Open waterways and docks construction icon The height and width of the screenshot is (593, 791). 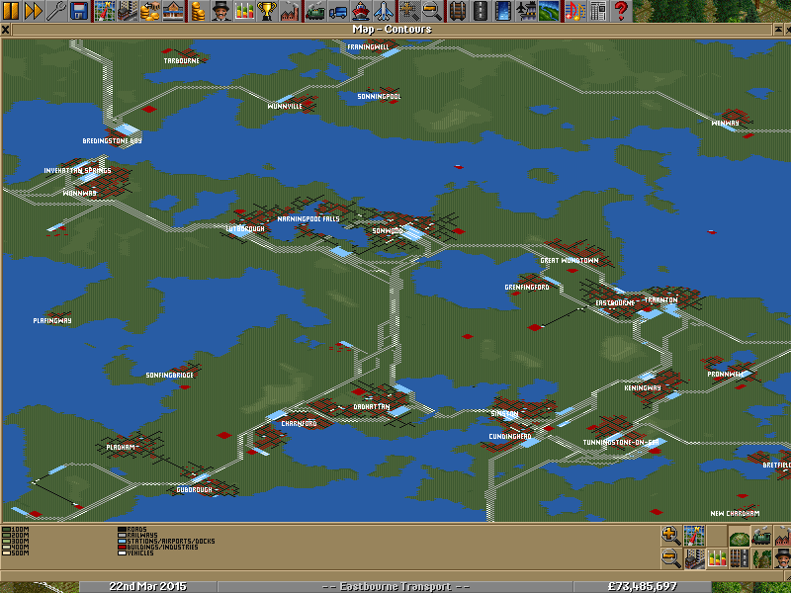click(503, 11)
